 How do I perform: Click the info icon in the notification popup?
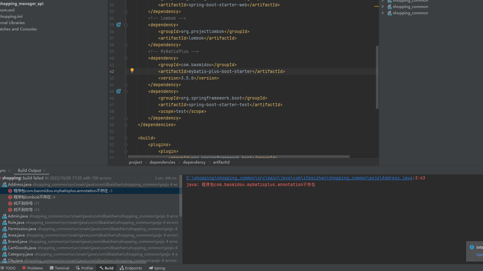[472, 247]
